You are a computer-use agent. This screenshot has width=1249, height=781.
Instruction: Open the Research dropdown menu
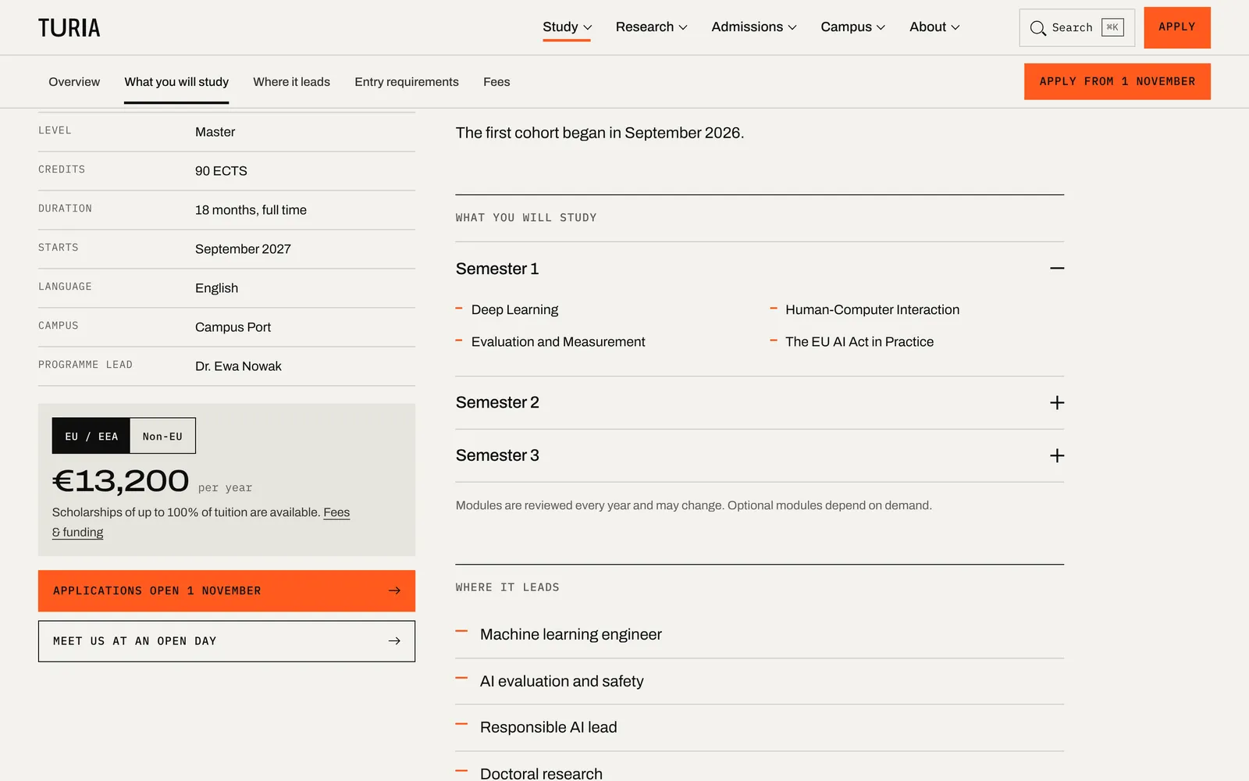(651, 27)
